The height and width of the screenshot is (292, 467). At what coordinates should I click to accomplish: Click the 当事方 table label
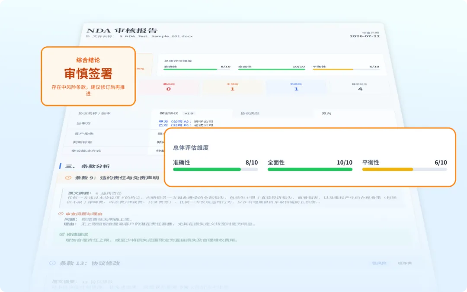pyautogui.click(x=83, y=123)
